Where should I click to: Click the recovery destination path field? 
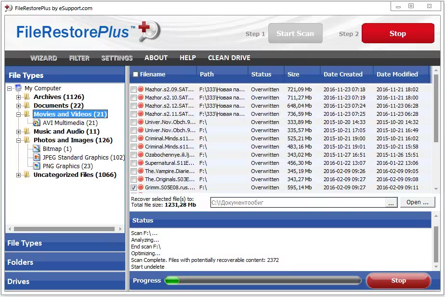pyautogui.click(x=298, y=202)
